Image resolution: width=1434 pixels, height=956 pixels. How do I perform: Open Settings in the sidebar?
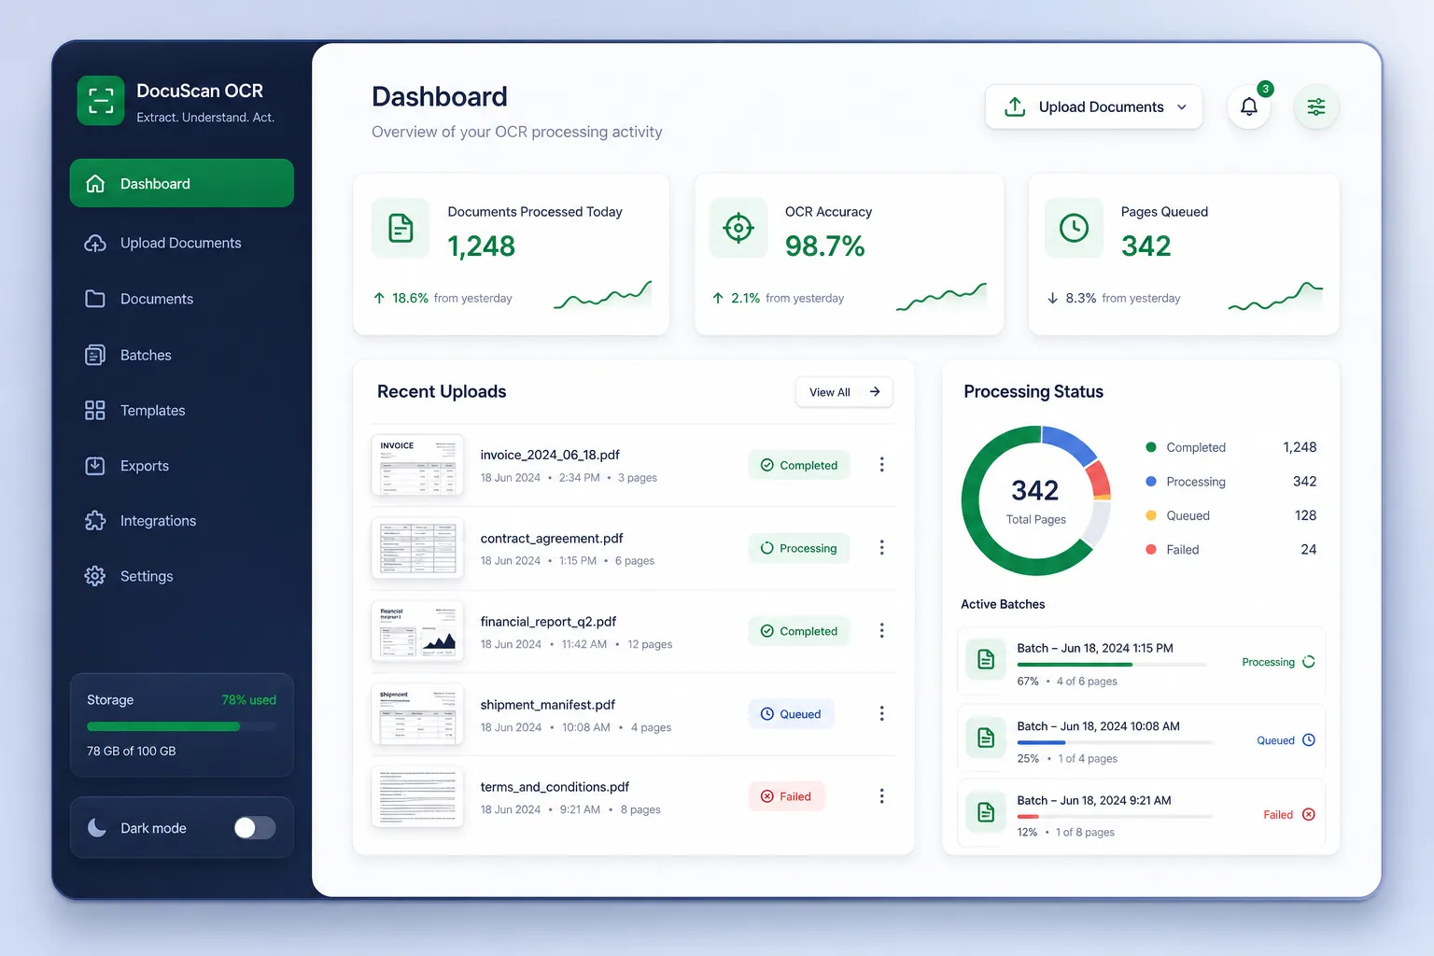point(182,576)
